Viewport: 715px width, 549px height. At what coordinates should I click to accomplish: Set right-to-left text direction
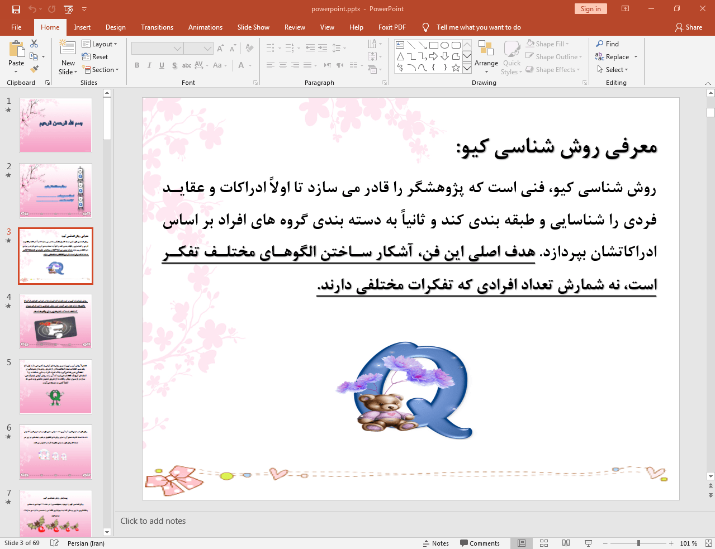(340, 65)
